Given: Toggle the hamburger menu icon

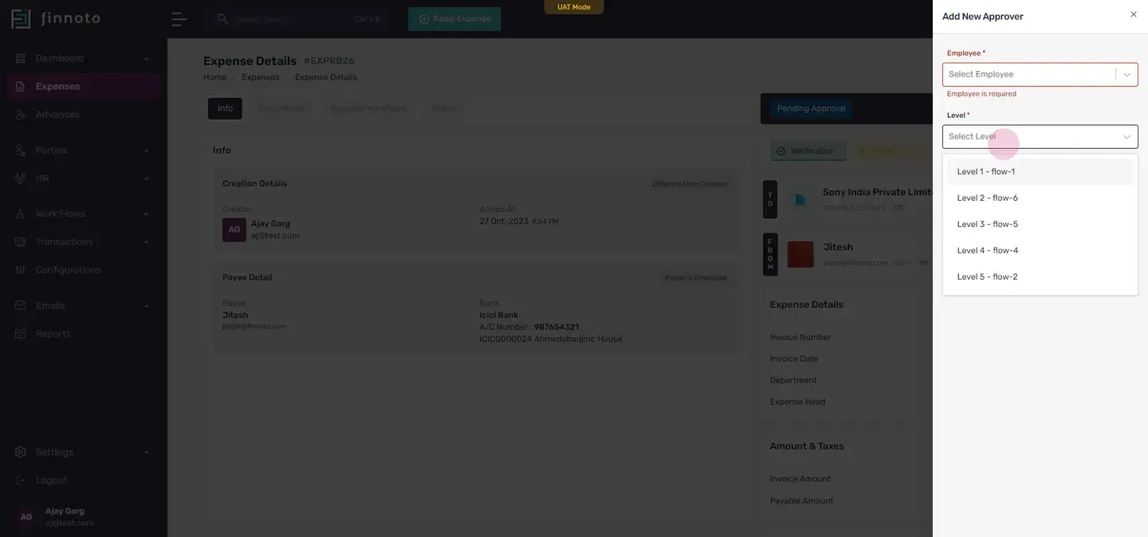Looking at the screenshot, I should [x=179, y=19].
